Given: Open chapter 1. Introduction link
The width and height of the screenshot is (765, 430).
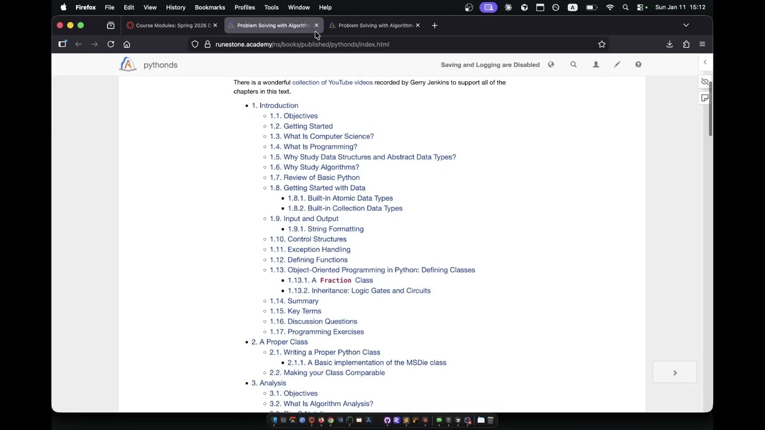Looking at the screenshot, I should pyautogui.click(x=275, y=106).
